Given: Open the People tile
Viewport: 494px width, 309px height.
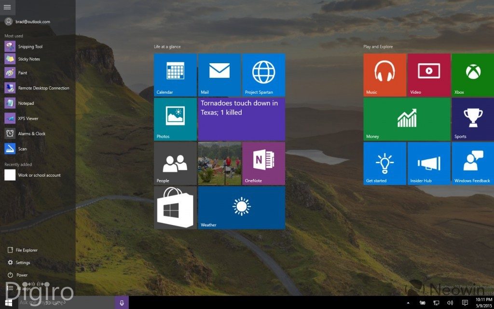Looking at the screenshot, I should tap(175, 163).
